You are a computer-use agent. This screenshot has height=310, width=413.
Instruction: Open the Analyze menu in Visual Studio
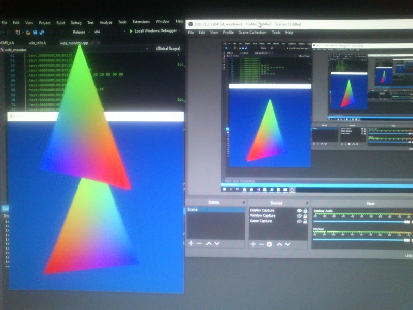click(x=106, y=22)
